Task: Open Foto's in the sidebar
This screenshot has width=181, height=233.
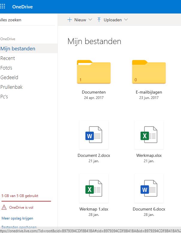Action: point(6,68)
